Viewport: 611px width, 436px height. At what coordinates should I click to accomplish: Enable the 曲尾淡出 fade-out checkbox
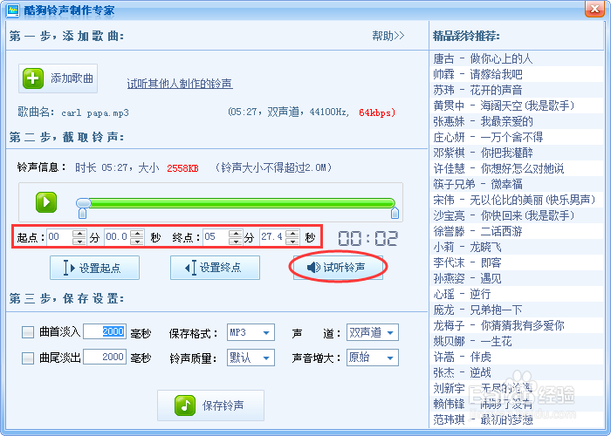click(28, 358)
